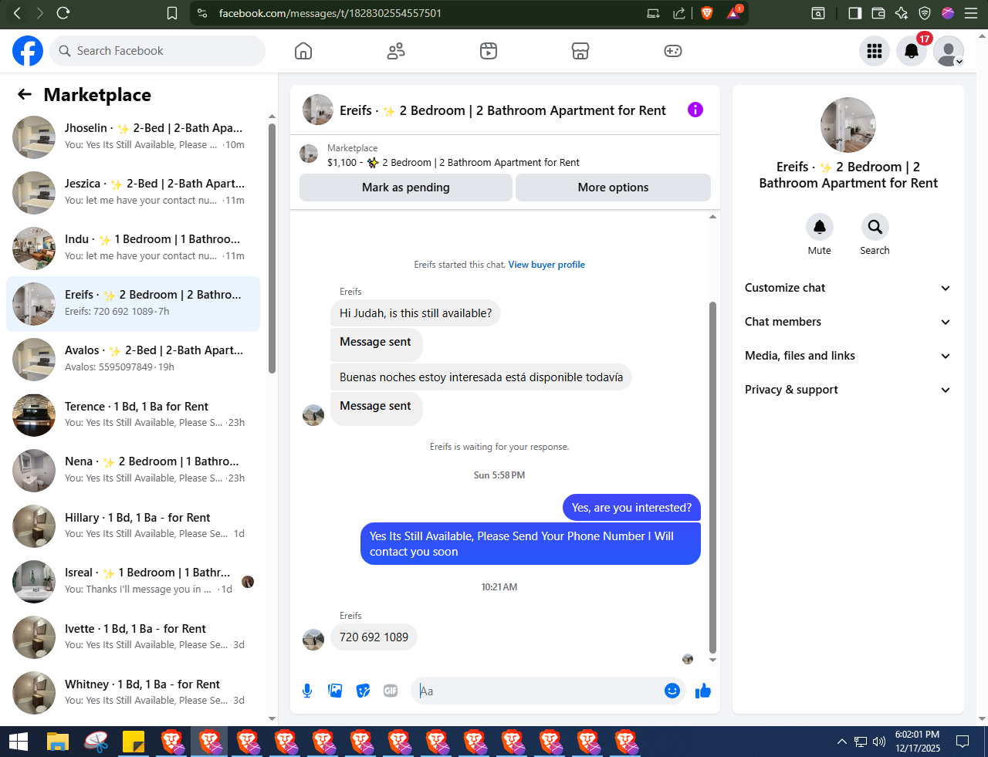The height and width of the screenshot is (757, 988).
Task: Open the Brave wallet icon
Action: [878, 13]
